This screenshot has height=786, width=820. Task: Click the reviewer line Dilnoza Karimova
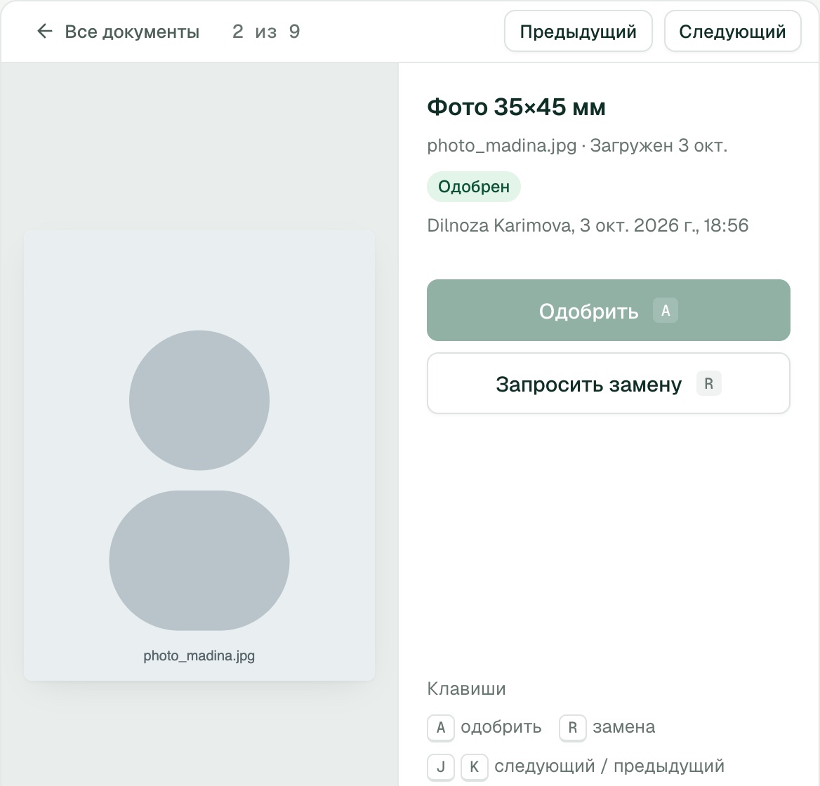(x=588, y=225)
